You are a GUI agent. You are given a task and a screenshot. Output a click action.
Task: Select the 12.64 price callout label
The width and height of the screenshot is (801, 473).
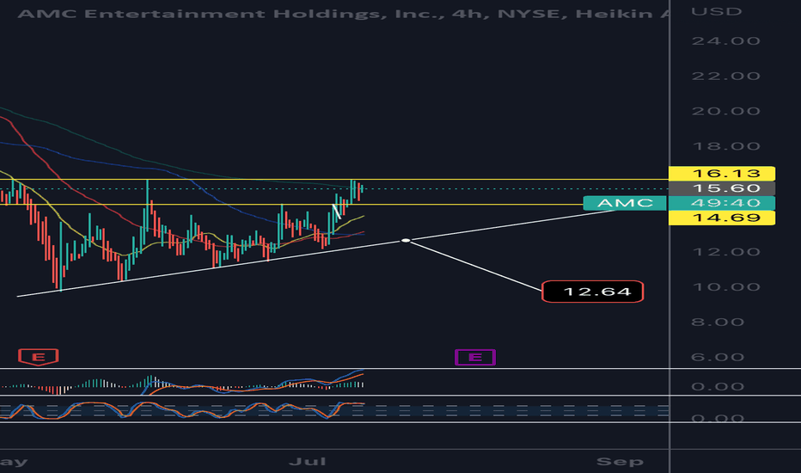592,292
